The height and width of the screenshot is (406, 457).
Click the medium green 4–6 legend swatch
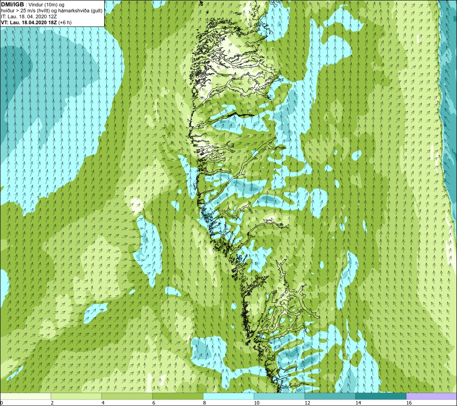click(127, 396)
